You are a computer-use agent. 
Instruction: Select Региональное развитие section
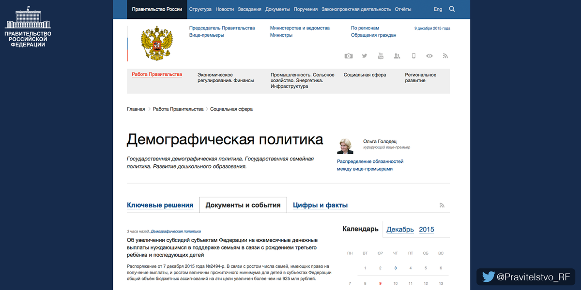pos(421,78)
